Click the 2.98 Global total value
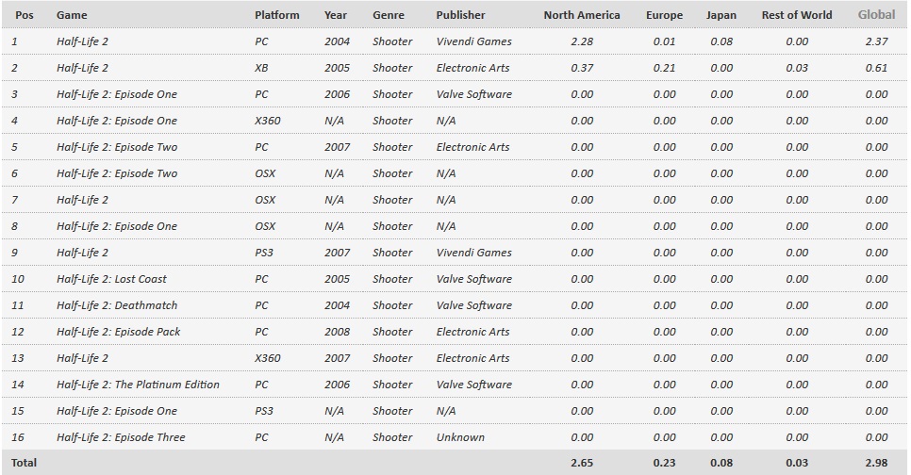Viewport: 911px width, 475px height. coord(876,463)
